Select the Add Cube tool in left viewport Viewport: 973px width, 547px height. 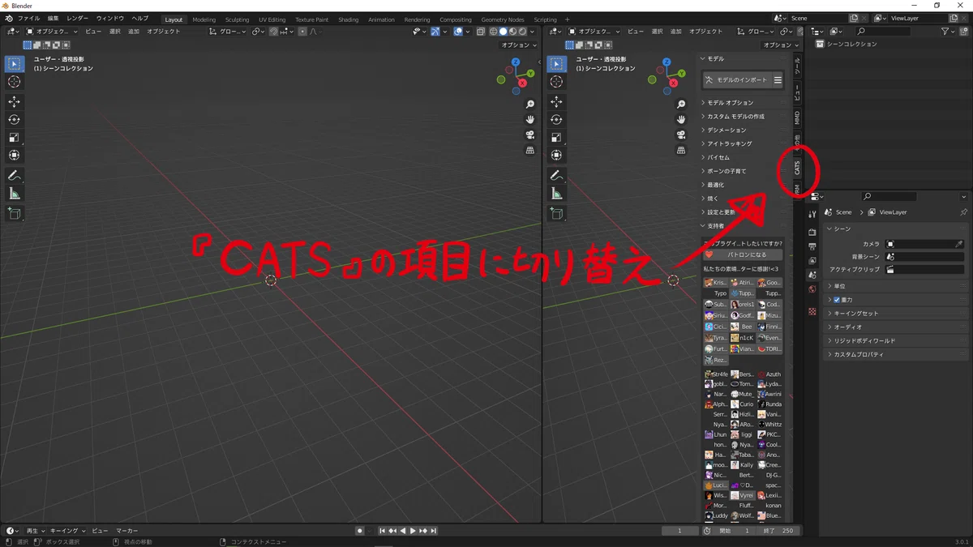(15, 214)
